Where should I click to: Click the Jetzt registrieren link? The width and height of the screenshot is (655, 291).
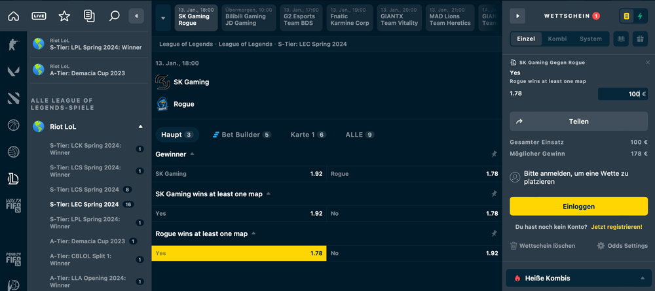616,227
